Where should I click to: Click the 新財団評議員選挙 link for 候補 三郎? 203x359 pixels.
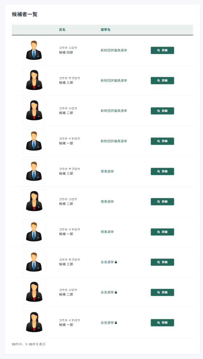[114, 81]
